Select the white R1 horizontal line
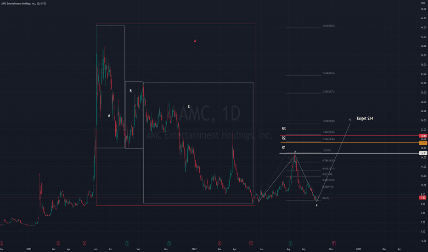 point(349,153)
